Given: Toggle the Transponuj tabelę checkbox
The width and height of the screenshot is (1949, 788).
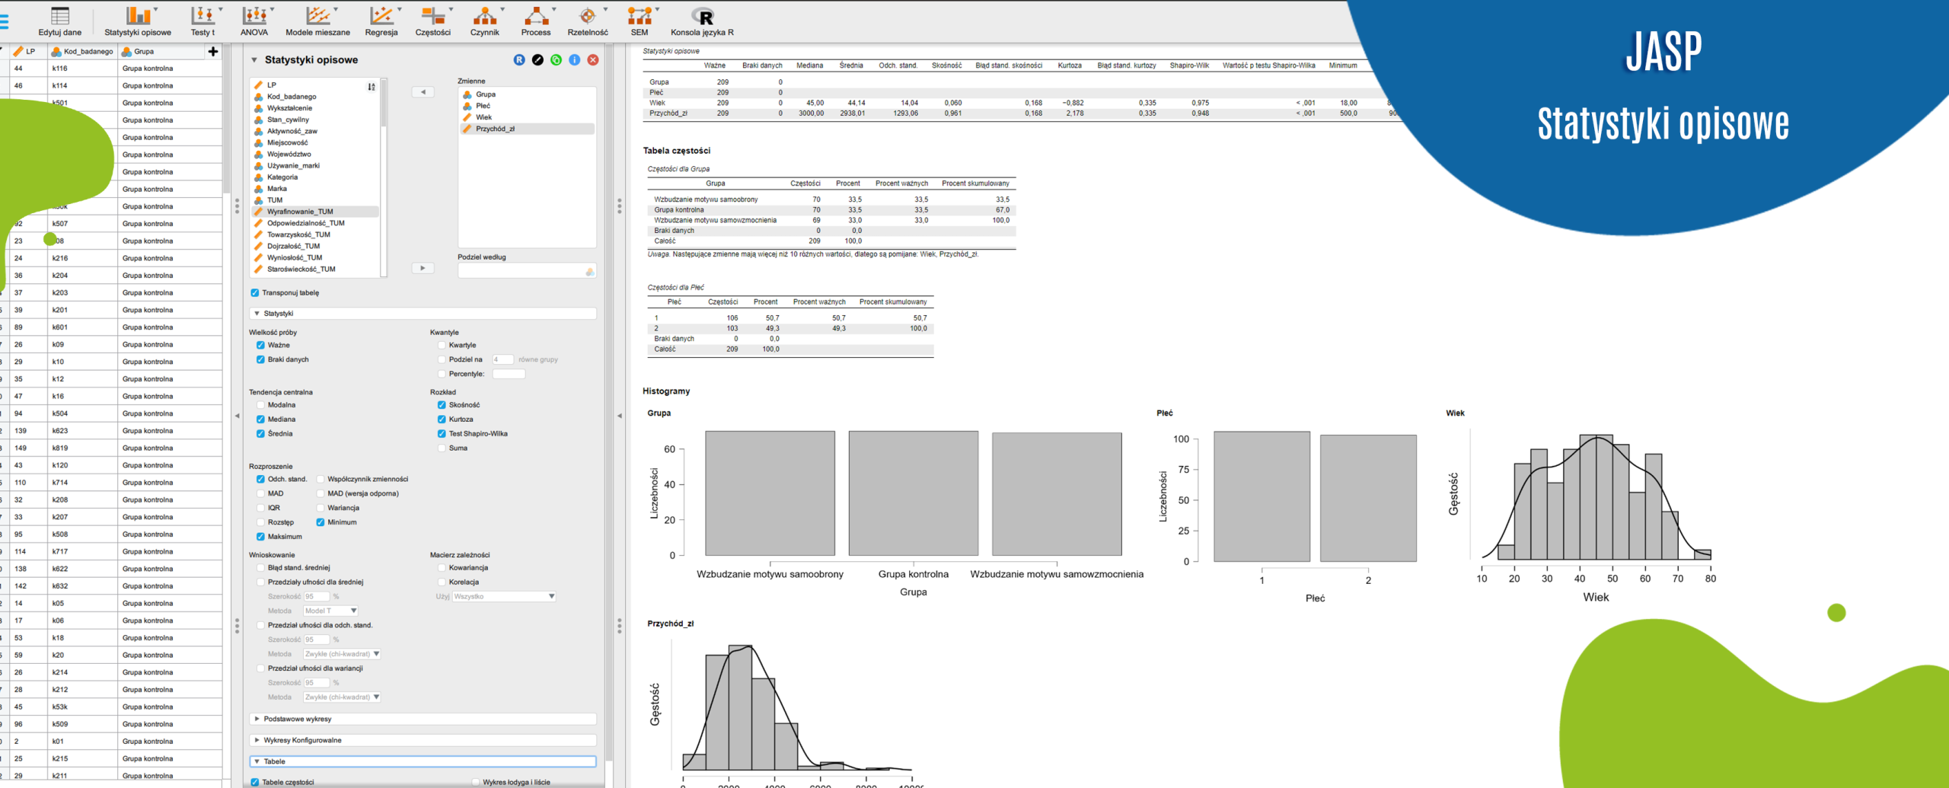Looking at the screenshot, I should (255, 293).
